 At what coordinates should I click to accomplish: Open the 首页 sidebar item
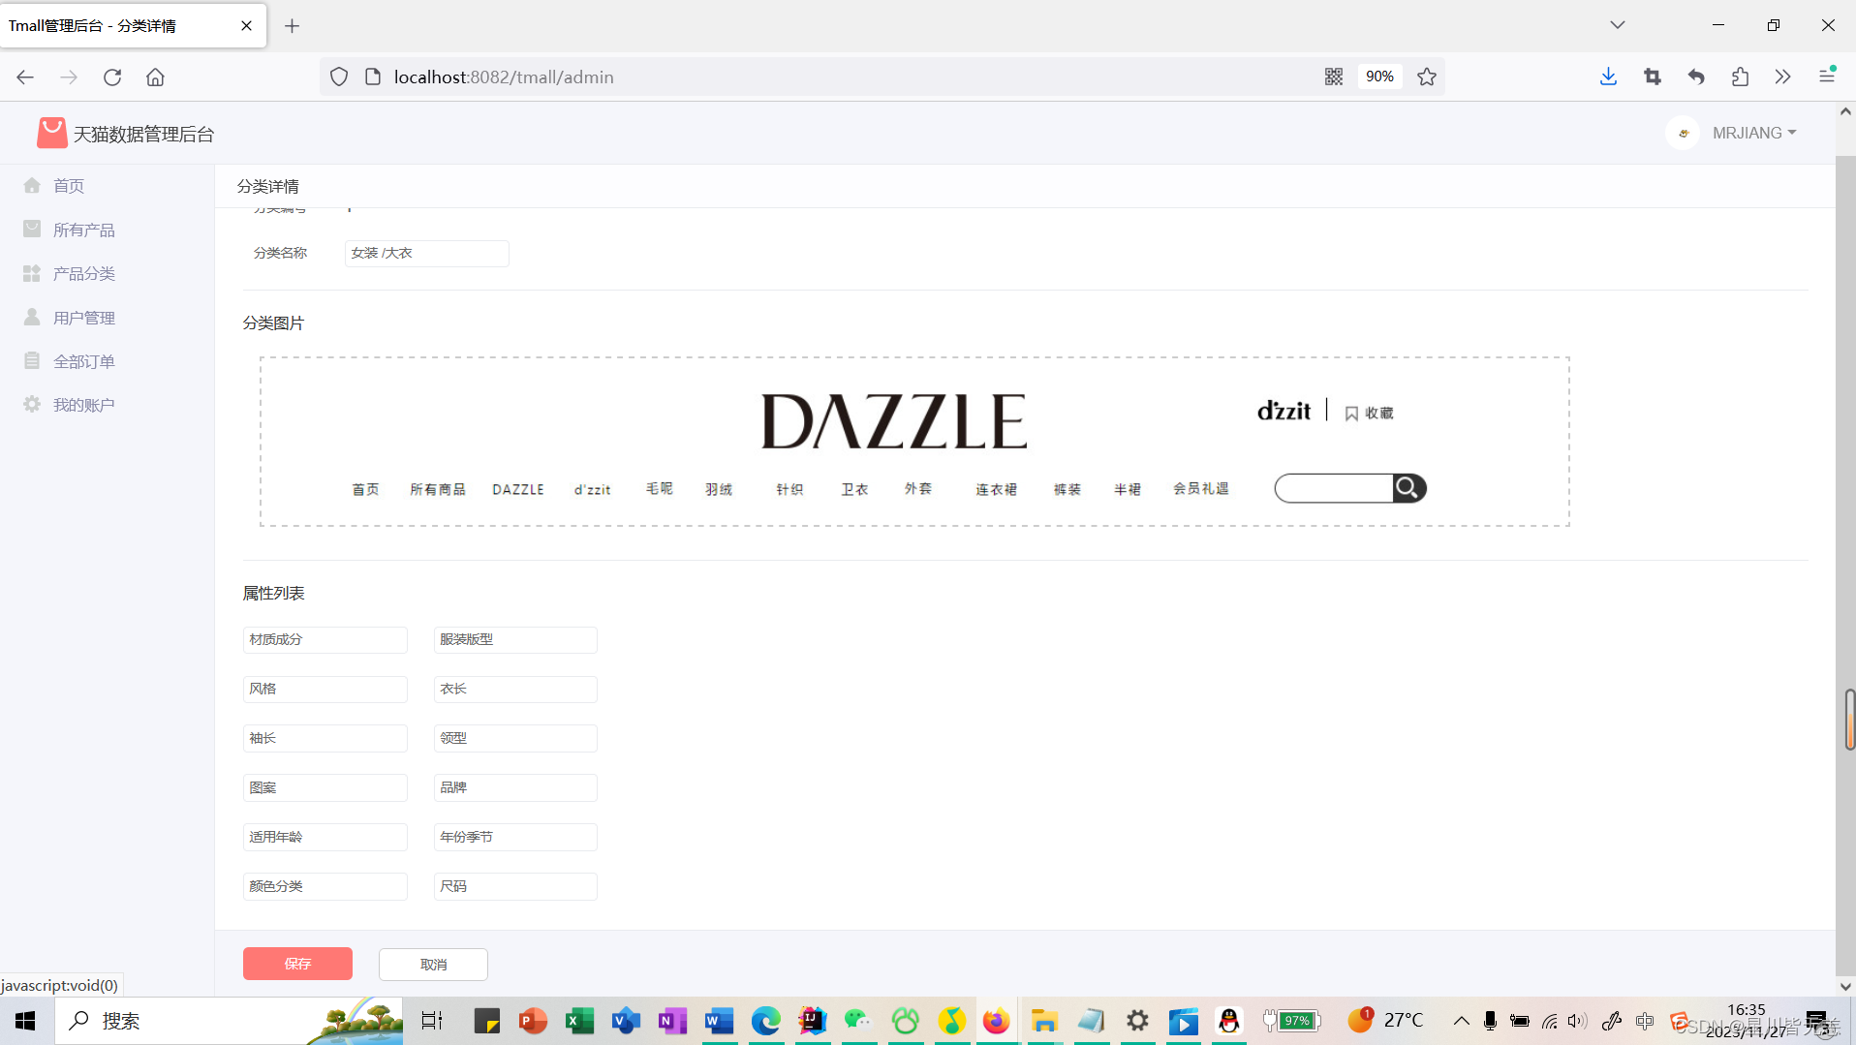[x=69, y=186]
